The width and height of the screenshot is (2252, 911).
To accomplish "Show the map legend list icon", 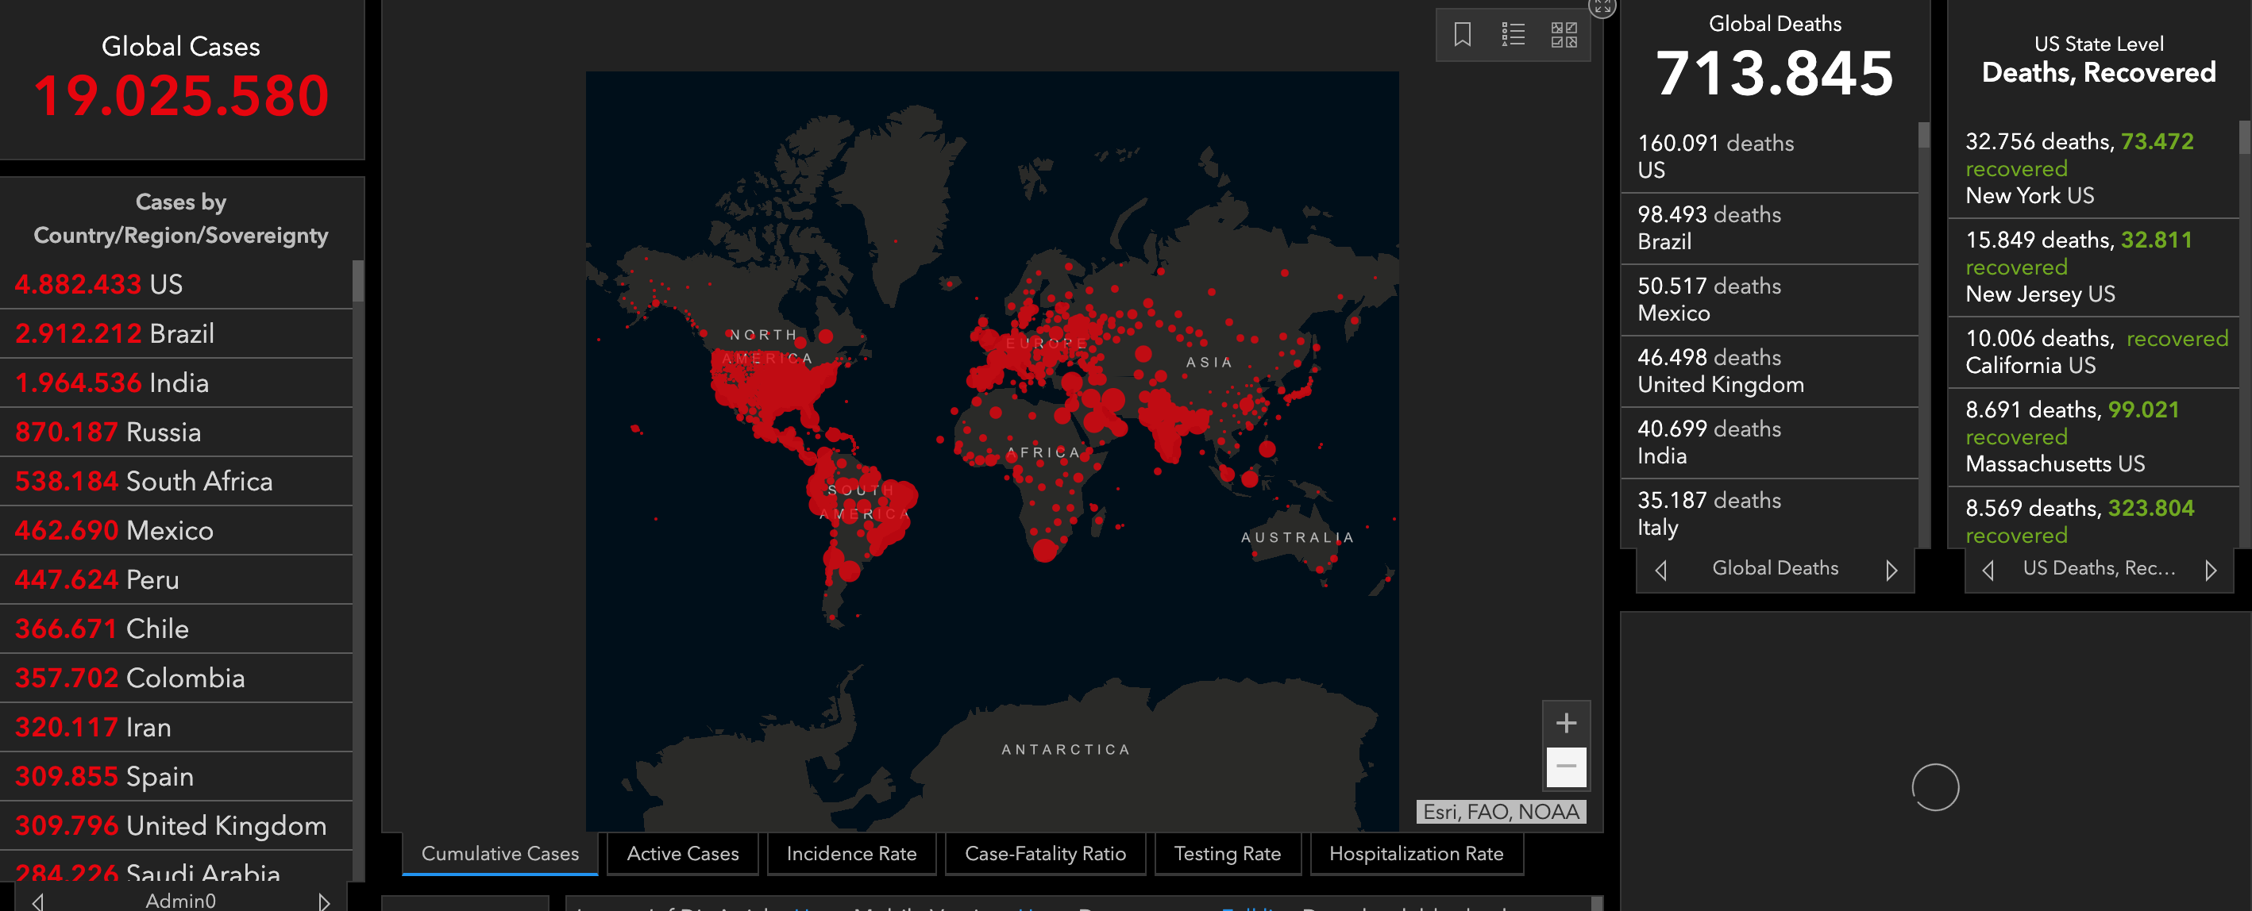I will pyautogui.click(x=1513, y=35).
